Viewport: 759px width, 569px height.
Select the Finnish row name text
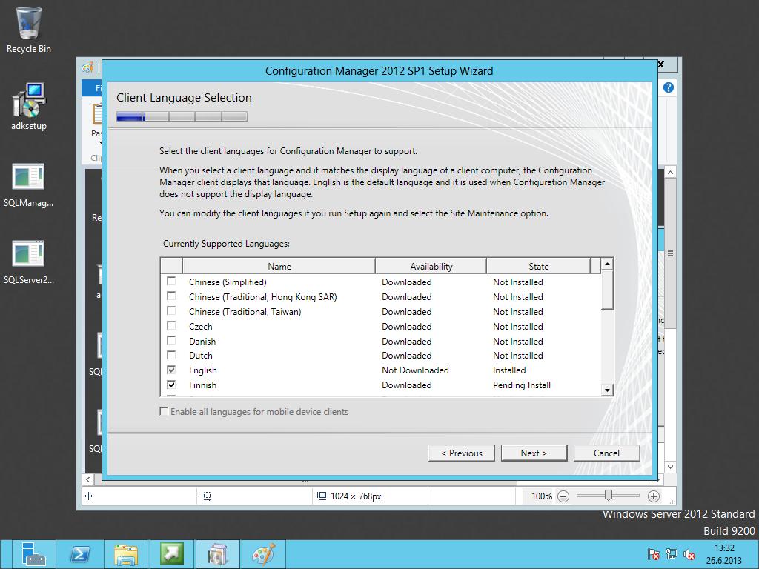point(202,385)
